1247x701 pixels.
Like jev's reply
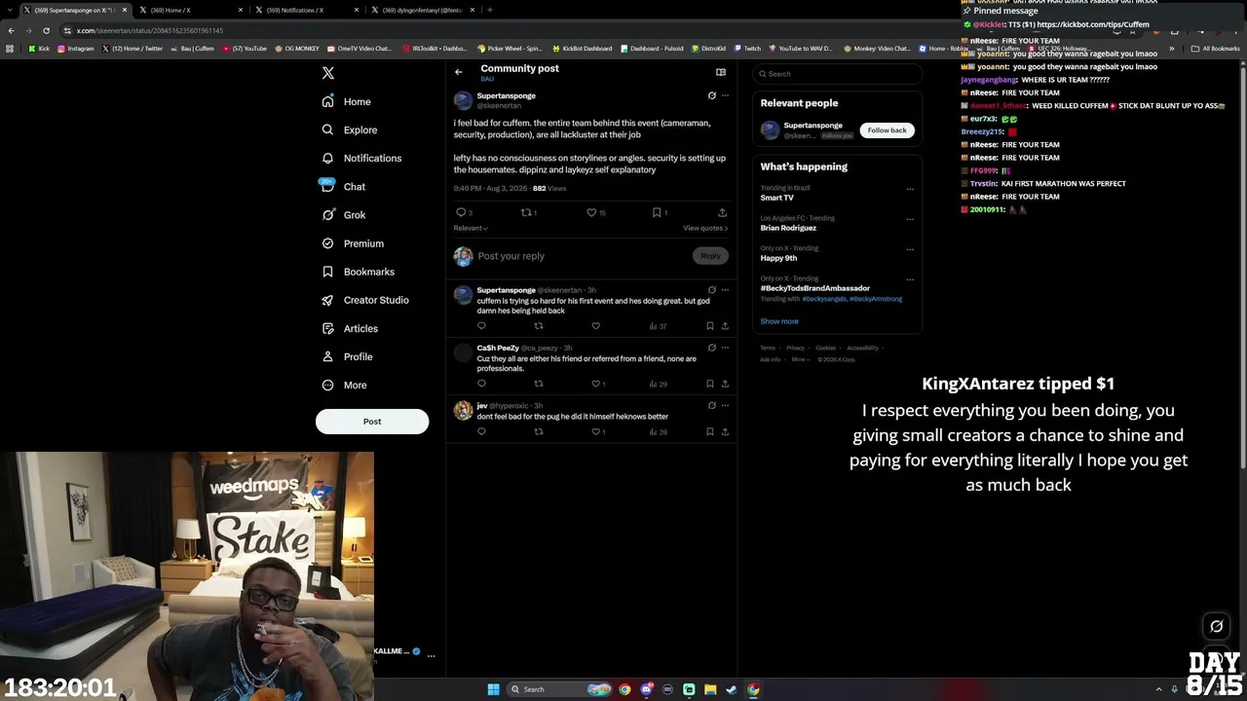coord(595,431)
